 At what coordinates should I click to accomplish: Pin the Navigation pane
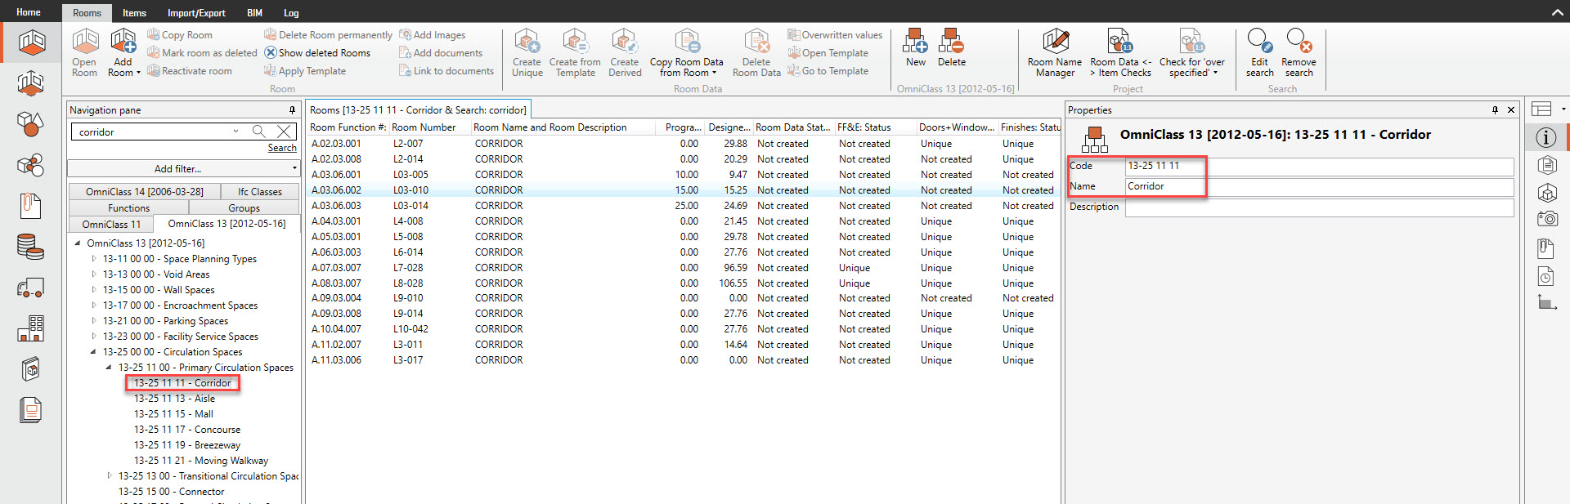(x=292, y=110)
